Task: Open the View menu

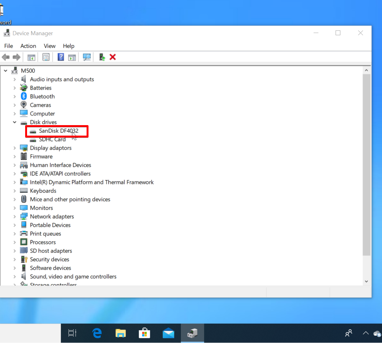Action: (x=50, y=46)
